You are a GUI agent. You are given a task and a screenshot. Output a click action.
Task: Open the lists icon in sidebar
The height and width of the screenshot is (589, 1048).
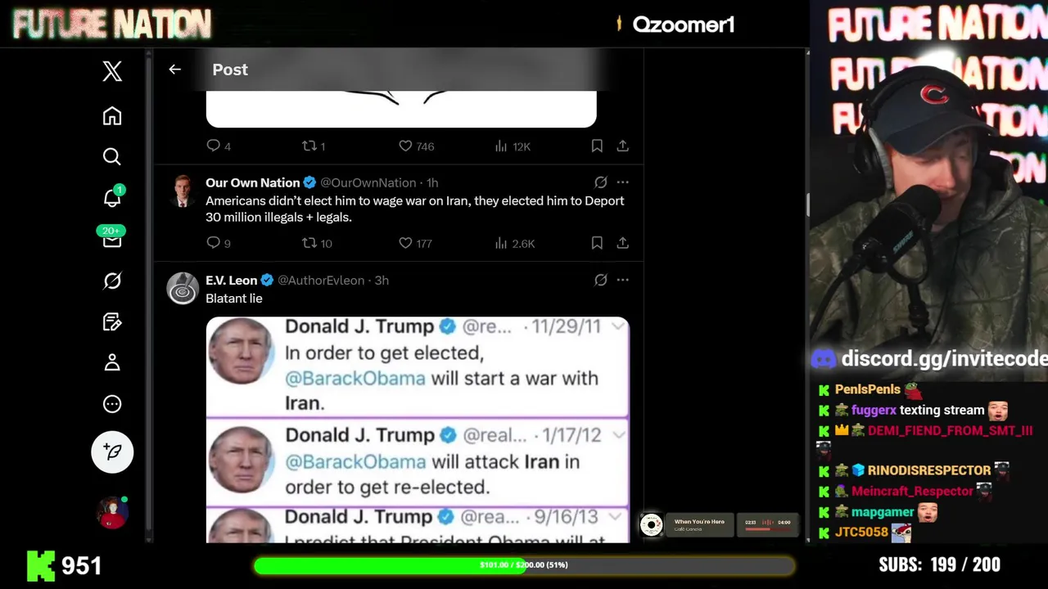pyautogui.click(x=112, y=322)
